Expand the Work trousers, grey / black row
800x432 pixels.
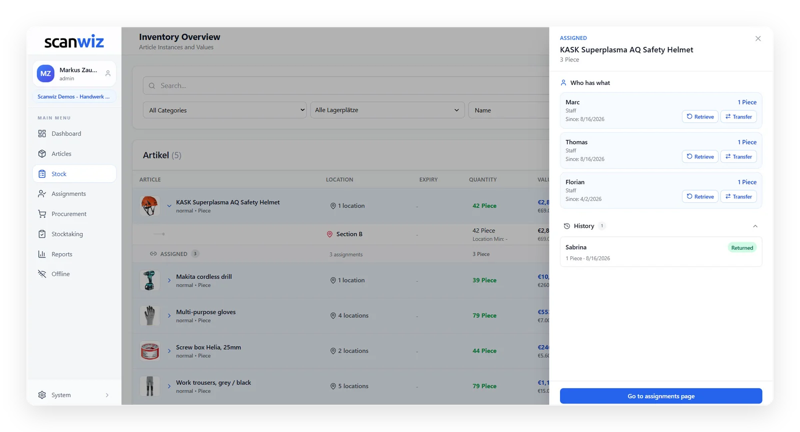(x=169, y=386)
